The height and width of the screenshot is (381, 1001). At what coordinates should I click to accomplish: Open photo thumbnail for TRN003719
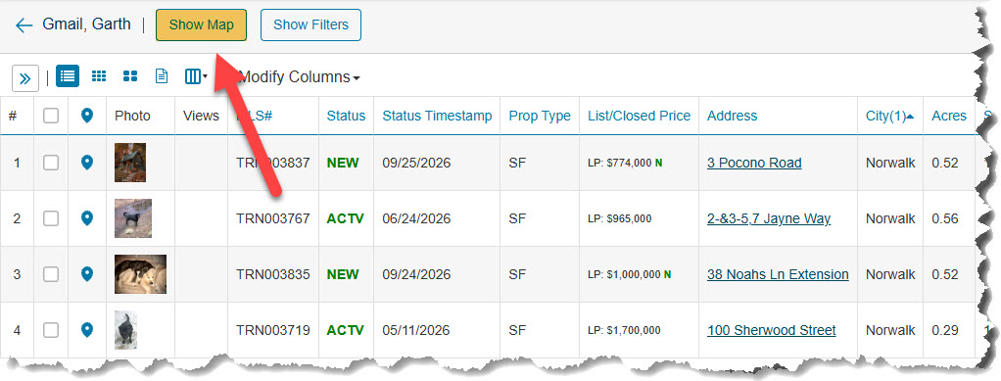tap(125, 330)
